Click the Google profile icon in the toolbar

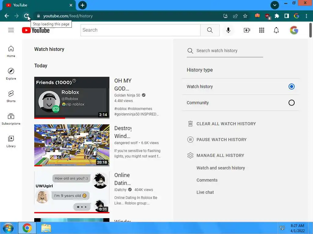coord(296,16)
